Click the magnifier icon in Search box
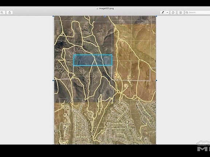The width and height of the screenshot is (210, 157). [x=187, y=12]
